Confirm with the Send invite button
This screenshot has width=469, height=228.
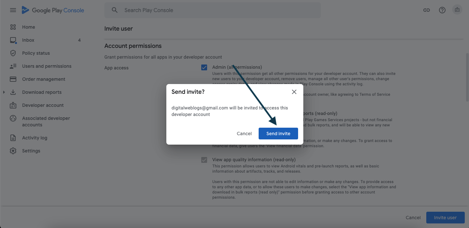tap(278, 134)
